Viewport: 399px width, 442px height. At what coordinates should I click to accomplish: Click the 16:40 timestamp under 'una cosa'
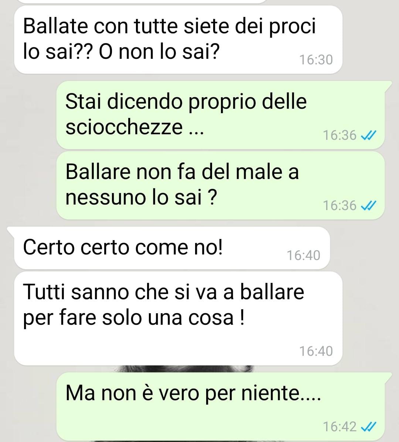coord(316,351)
